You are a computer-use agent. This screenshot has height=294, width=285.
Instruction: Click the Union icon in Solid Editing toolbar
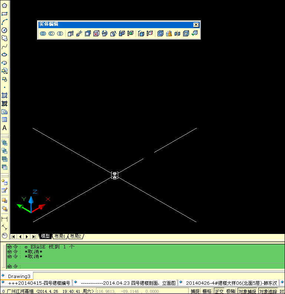coord(43,34)
